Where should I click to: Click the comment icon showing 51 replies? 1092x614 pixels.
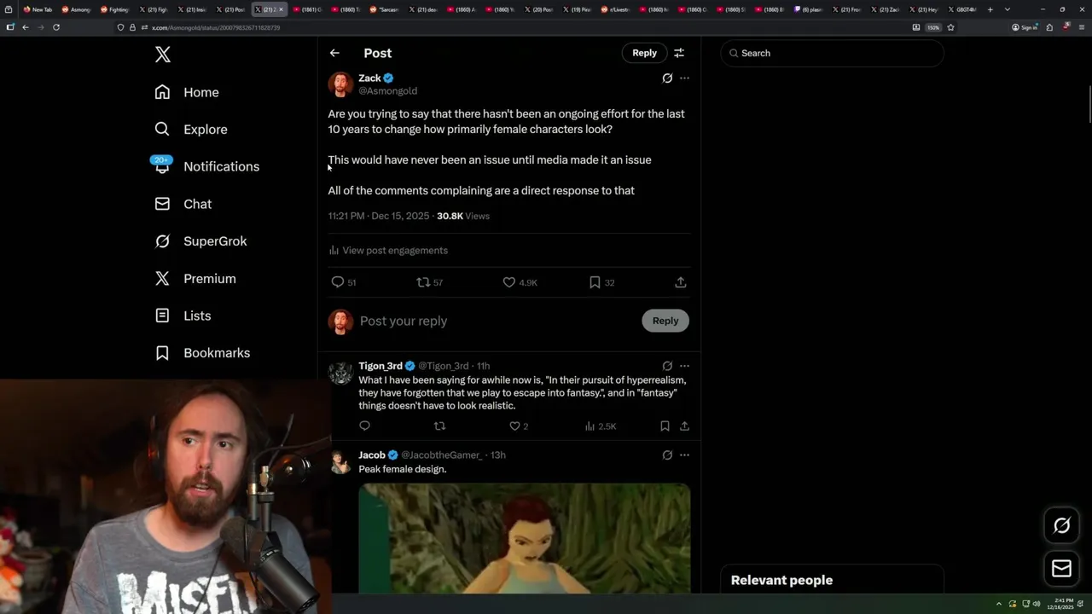click(x=338, y=282)
